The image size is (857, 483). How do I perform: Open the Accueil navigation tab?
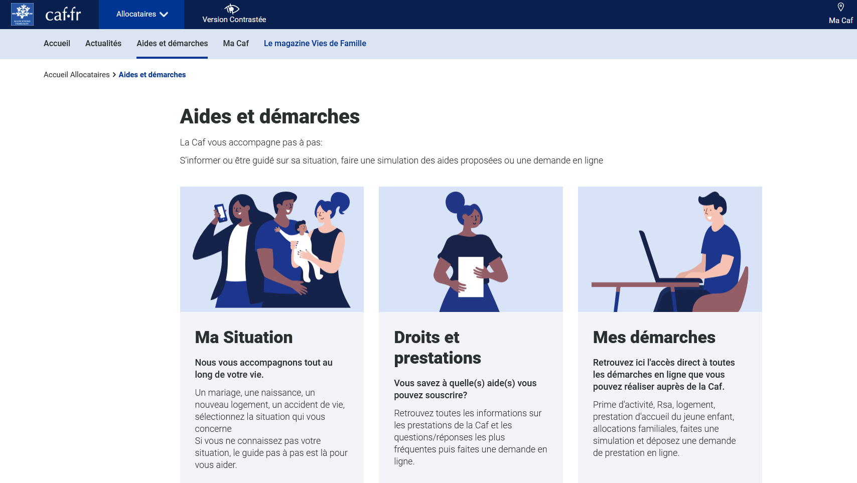pyautogui.click(x=57, y=44)
